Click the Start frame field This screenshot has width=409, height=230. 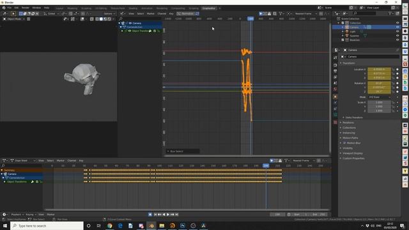point(300,215)
